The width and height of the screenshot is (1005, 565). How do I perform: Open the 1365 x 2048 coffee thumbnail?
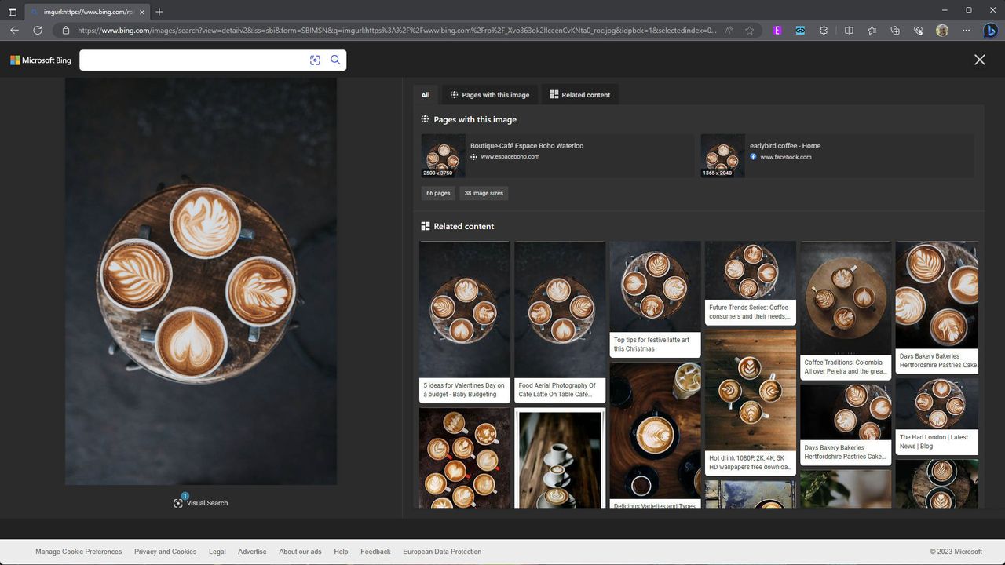point(723,155)
